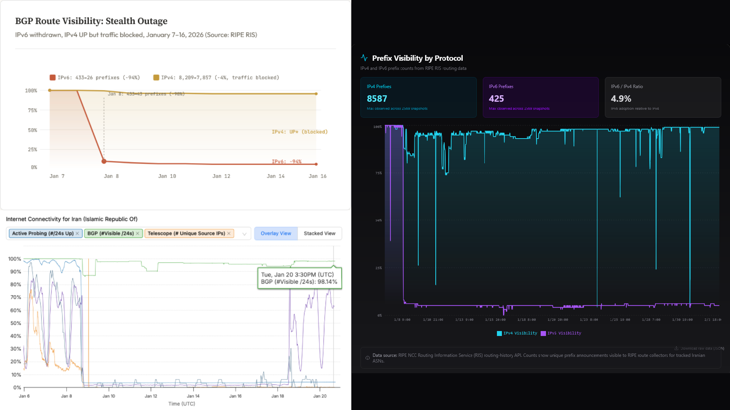This screenshot has height=410, width=730.
Task: Click the download raw data icon
Action: [676, 348]
